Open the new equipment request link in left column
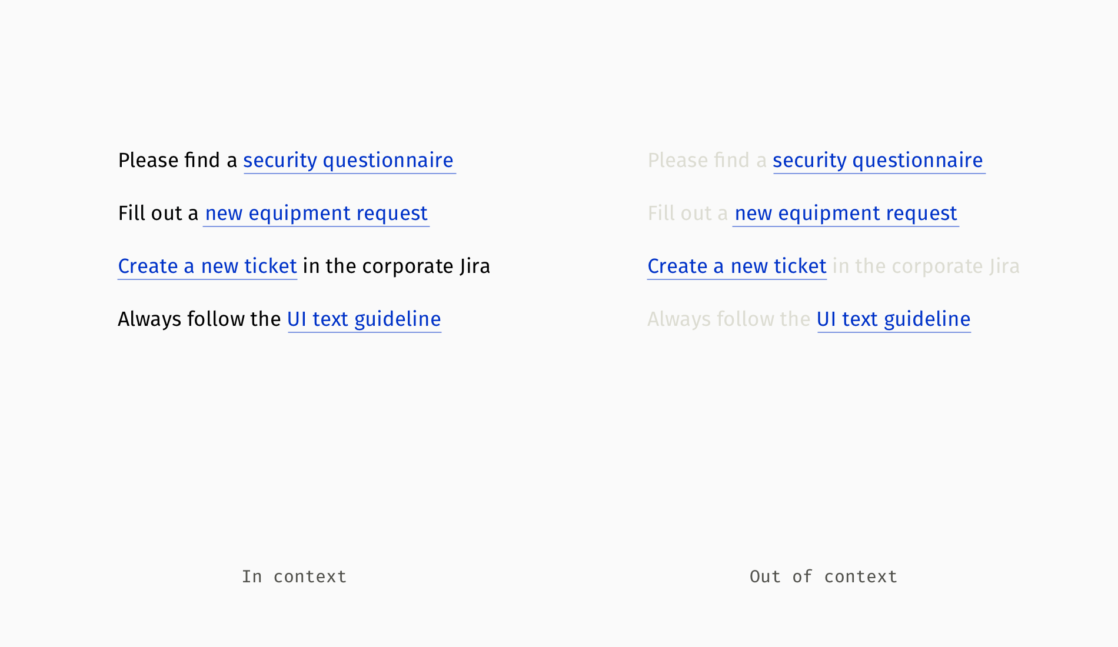1118x647 pixels. click(x=316, y=214)
